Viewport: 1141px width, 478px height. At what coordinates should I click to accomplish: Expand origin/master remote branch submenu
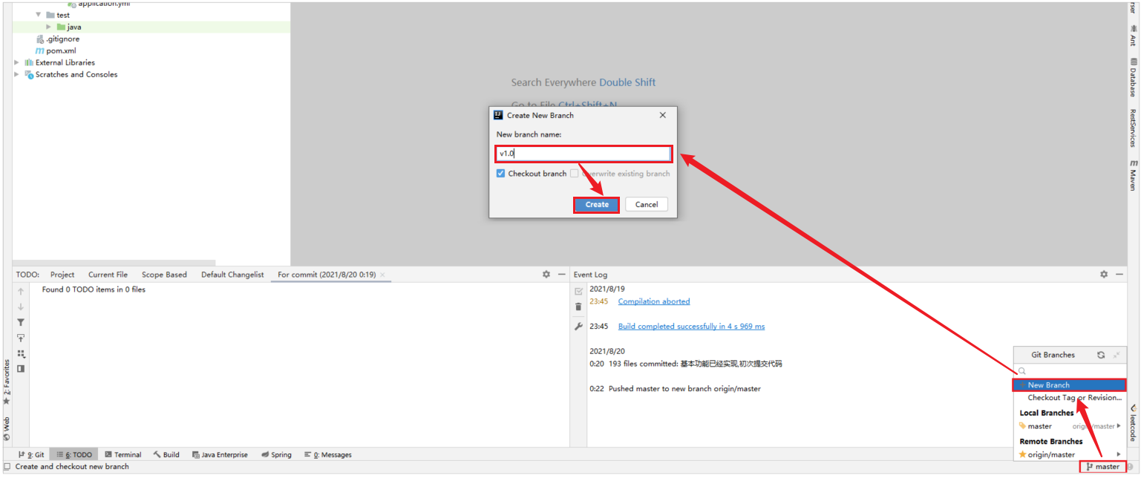1118,454
